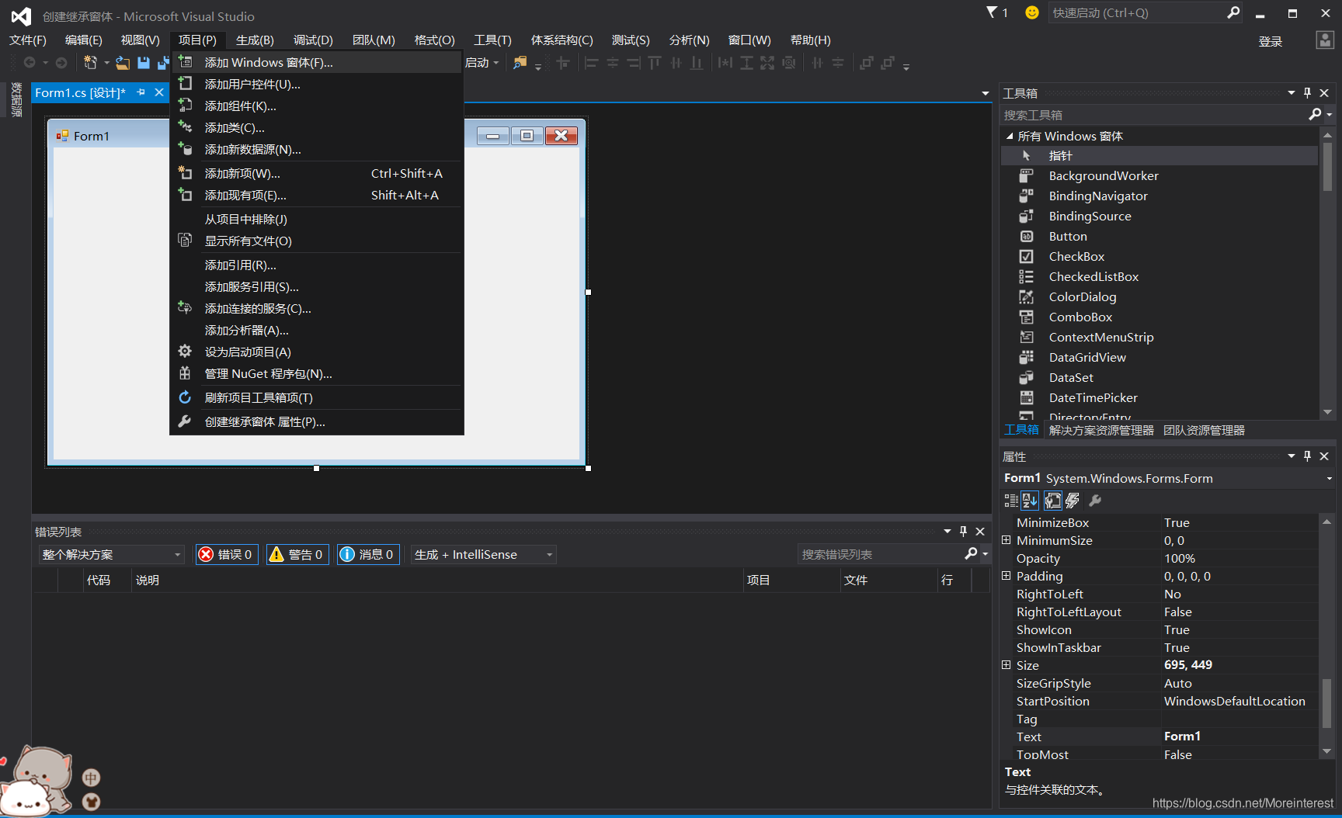Pin the Error List panel

[963, 531]
